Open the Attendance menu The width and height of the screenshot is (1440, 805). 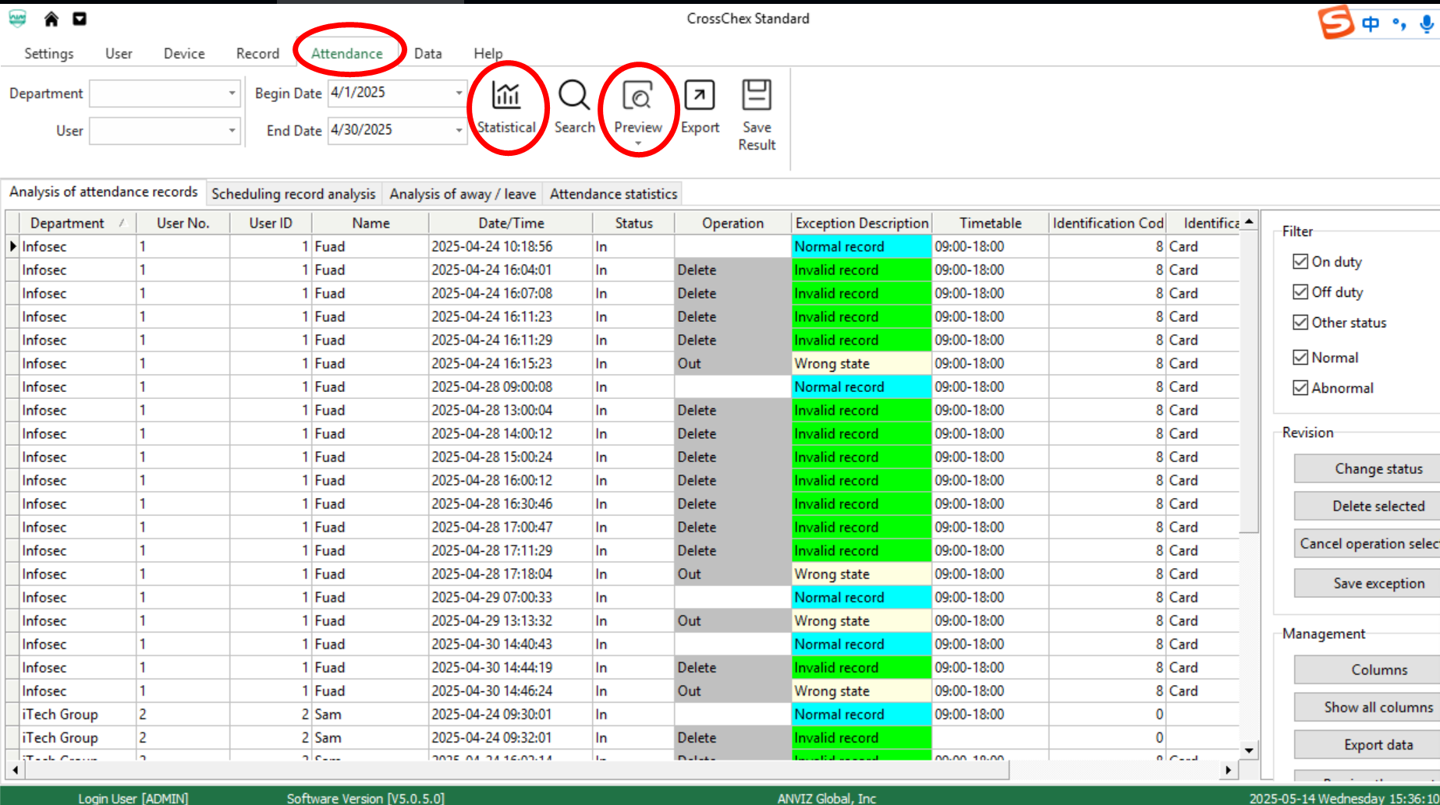[x=347, y=53]
